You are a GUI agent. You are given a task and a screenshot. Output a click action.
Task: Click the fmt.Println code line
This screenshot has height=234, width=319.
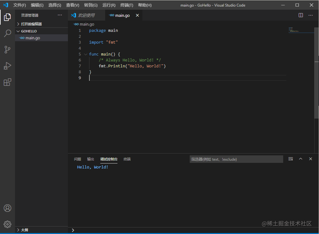pos(132,66)
